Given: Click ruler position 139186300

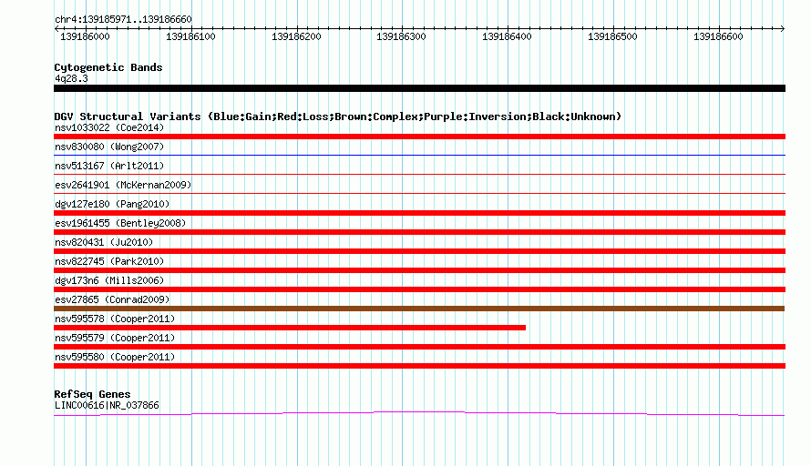Looking at the screenshot, I should pos(401,36).
